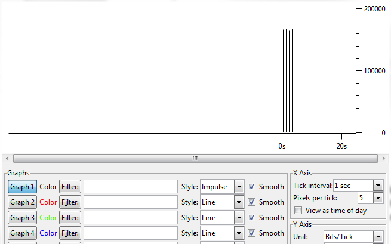Viewport: 391px width, 244px height.
Task: Toggle the Graph 4 button
Action: 22,233
